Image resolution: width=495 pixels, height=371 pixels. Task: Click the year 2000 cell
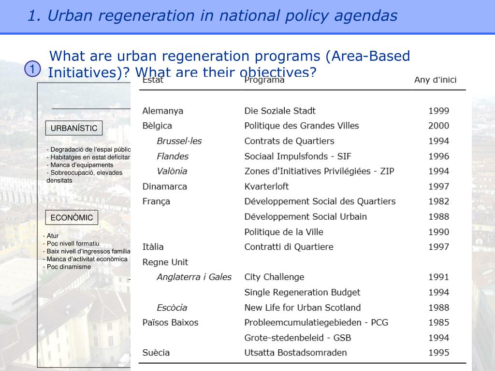coord(438,126)
